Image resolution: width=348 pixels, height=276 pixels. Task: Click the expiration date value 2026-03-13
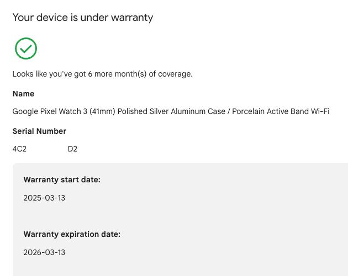[44, 252]
